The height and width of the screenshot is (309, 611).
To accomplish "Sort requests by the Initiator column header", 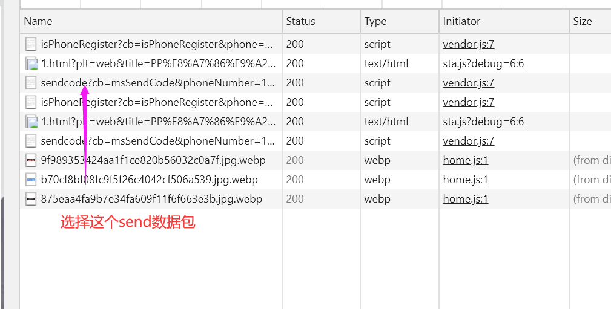I will pos(461,21).
